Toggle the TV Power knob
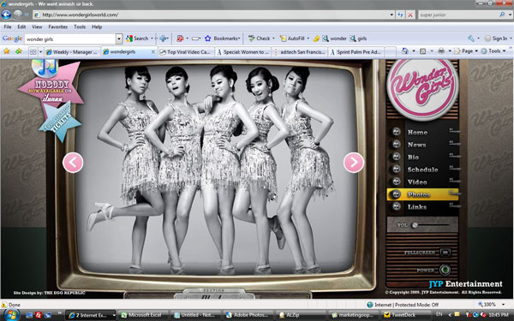The height and width of the screenshot is (321, 514). (x=445, y=270)
